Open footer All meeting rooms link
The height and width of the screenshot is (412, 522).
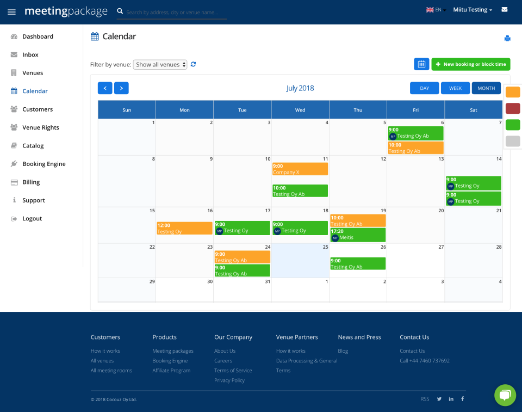(111, 370)
